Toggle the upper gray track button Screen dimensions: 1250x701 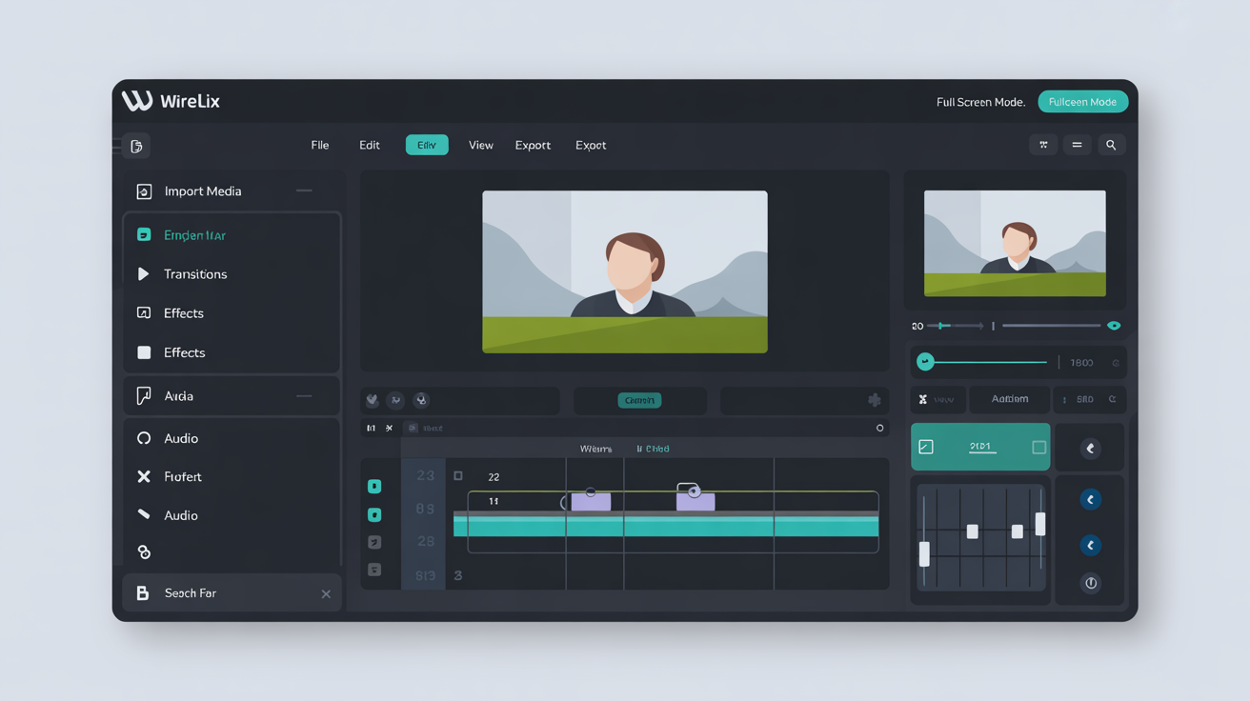pyautogui.click(x=374, y=542)
